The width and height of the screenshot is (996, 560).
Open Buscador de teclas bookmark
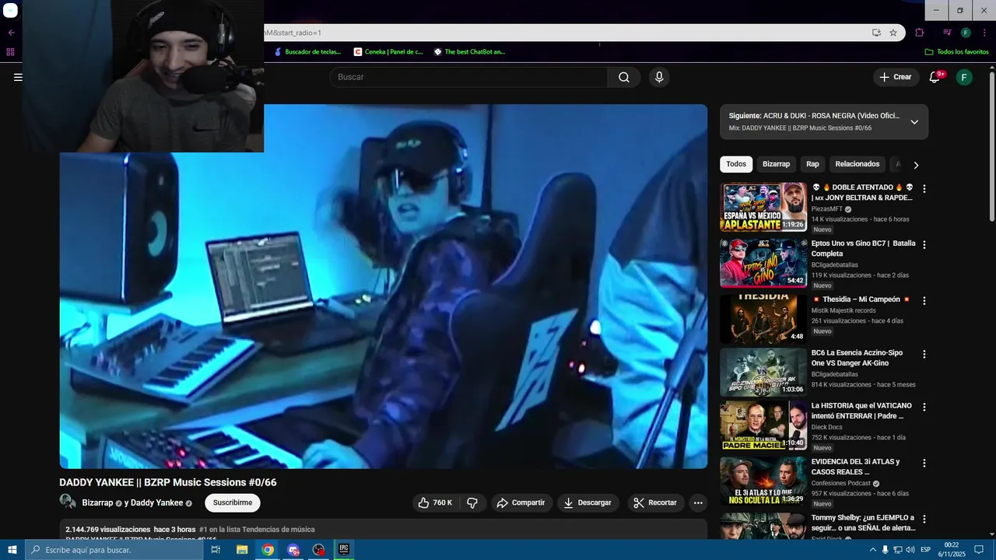click(307, 52)
